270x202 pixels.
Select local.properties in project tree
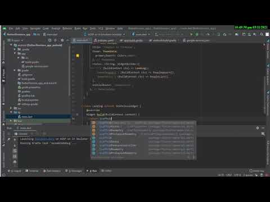28,100
